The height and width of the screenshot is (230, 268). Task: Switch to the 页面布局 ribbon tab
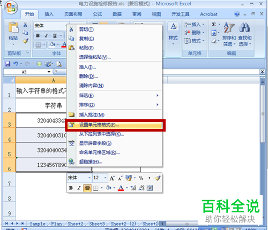tap(73, 14)
